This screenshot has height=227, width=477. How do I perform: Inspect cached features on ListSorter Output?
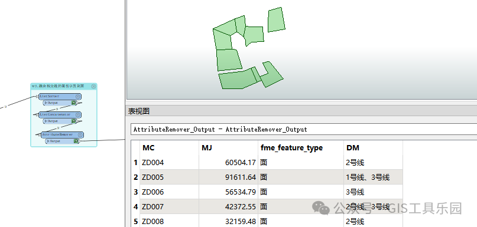pos(74,103)
